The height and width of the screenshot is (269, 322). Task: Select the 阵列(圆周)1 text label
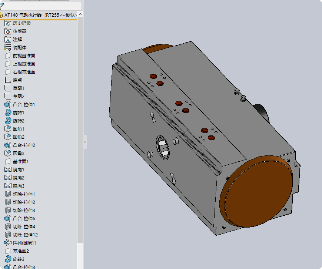point(24,243)
